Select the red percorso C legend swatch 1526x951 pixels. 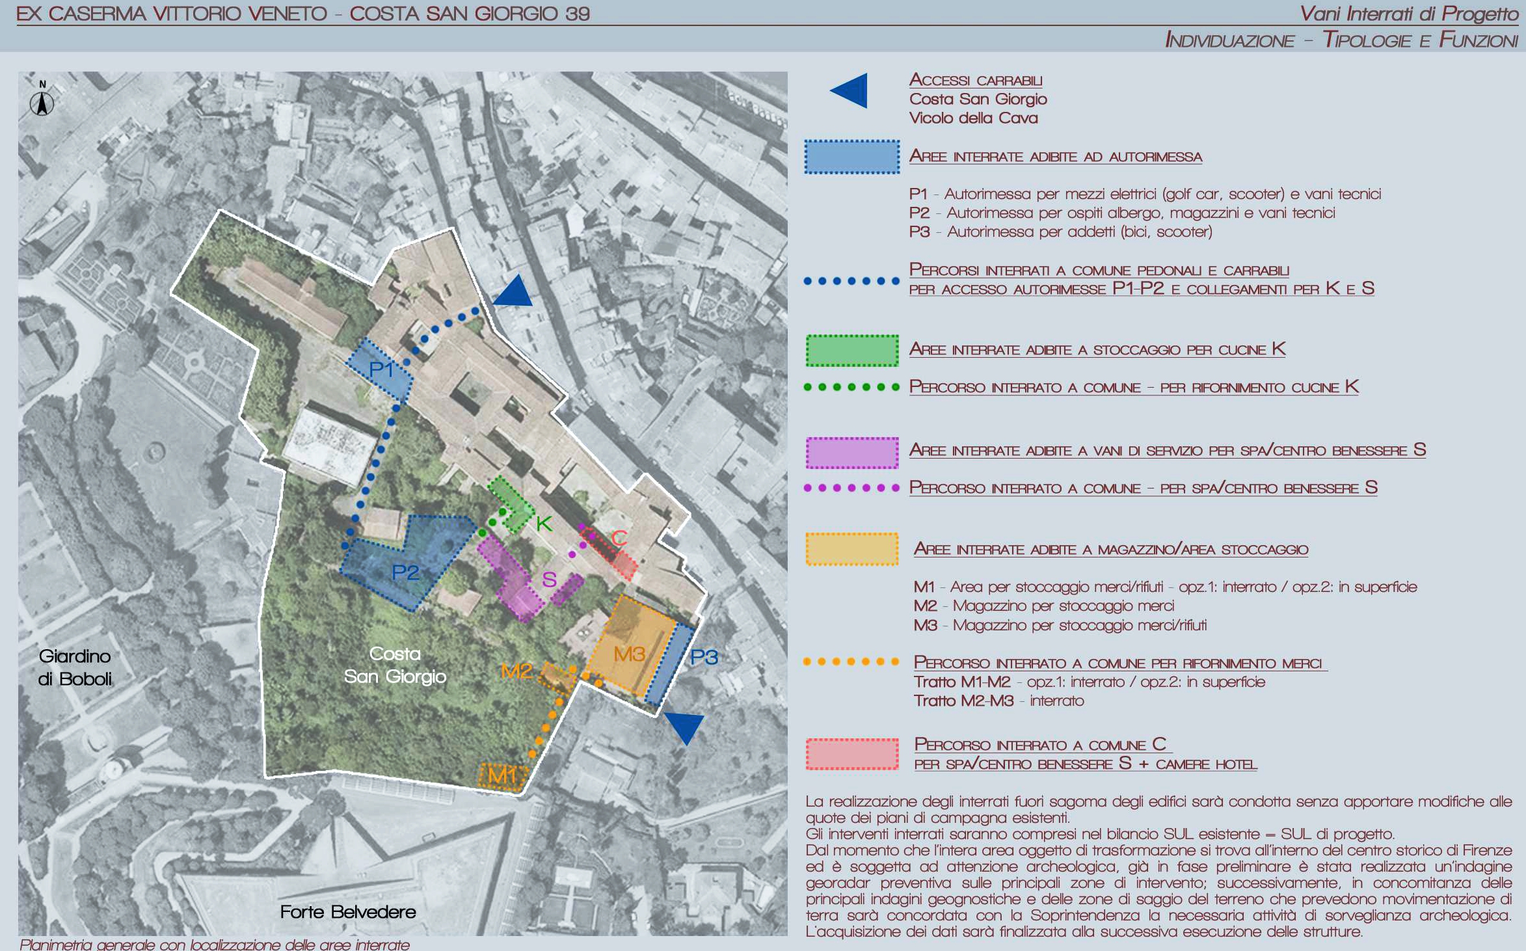coord(852,754)
